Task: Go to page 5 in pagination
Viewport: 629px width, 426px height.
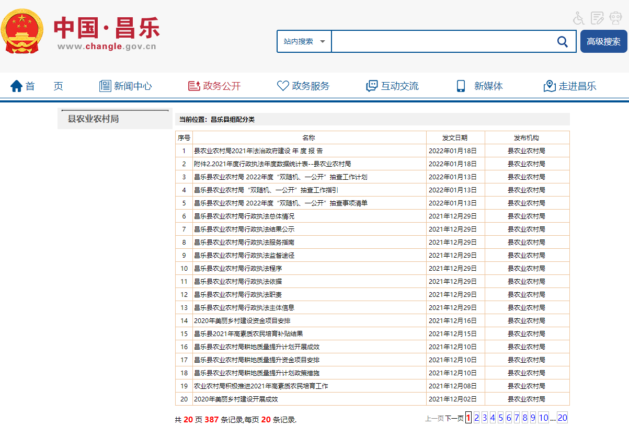Action: click(500, 418)
